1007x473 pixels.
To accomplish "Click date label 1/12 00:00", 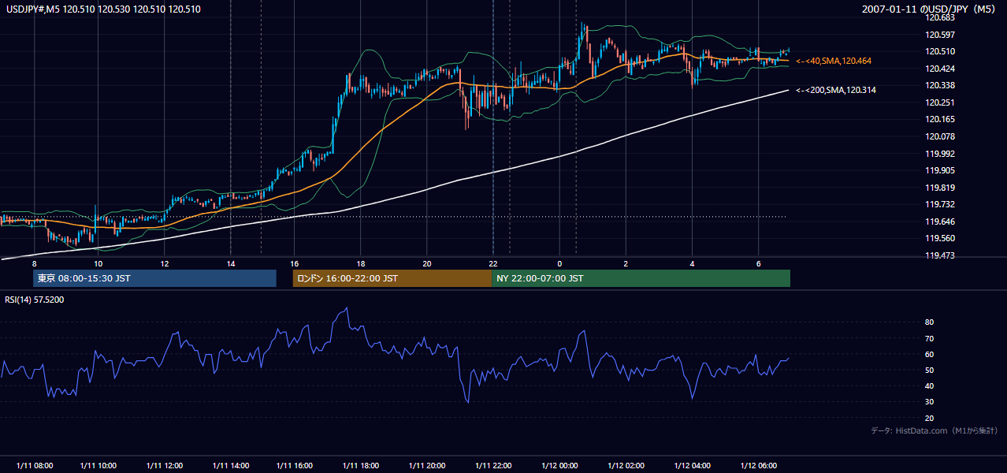I will (x=560, y=466).
